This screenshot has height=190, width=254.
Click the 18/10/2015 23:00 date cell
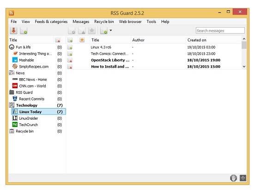(201, 53)
